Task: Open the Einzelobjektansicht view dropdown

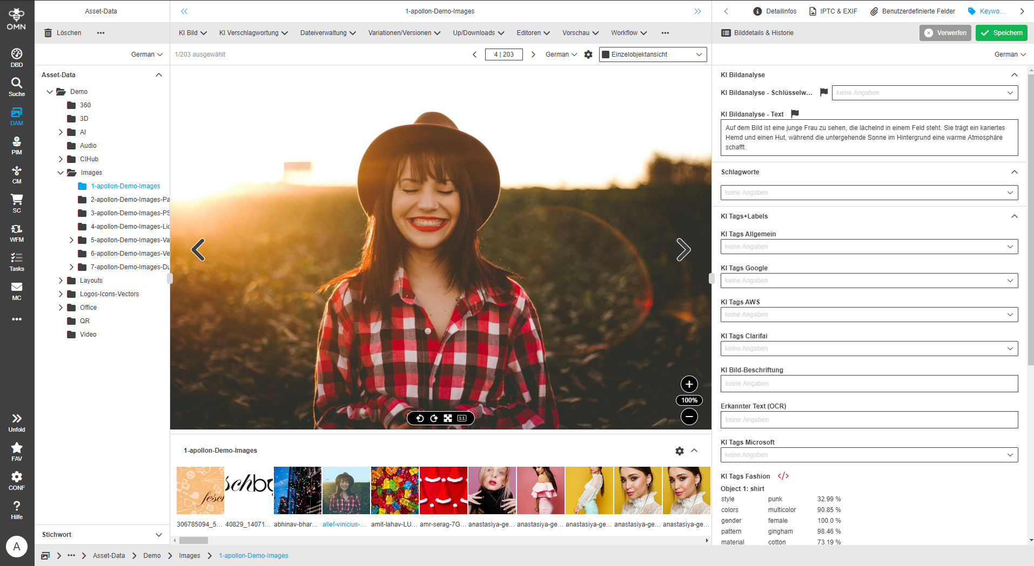Action: 653,54
